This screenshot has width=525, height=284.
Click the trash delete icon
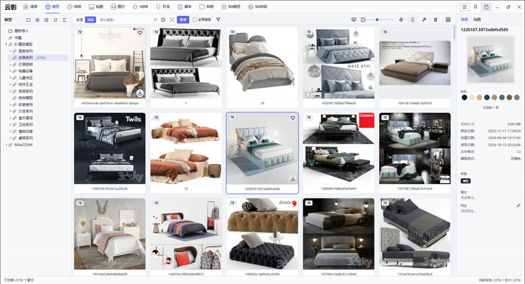point(435,20)
